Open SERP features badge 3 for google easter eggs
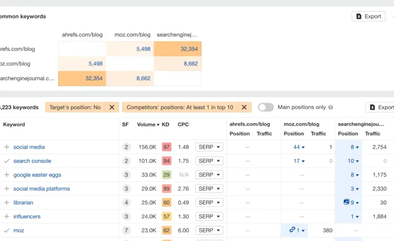The image size is (394, 241). click(126, 175)
